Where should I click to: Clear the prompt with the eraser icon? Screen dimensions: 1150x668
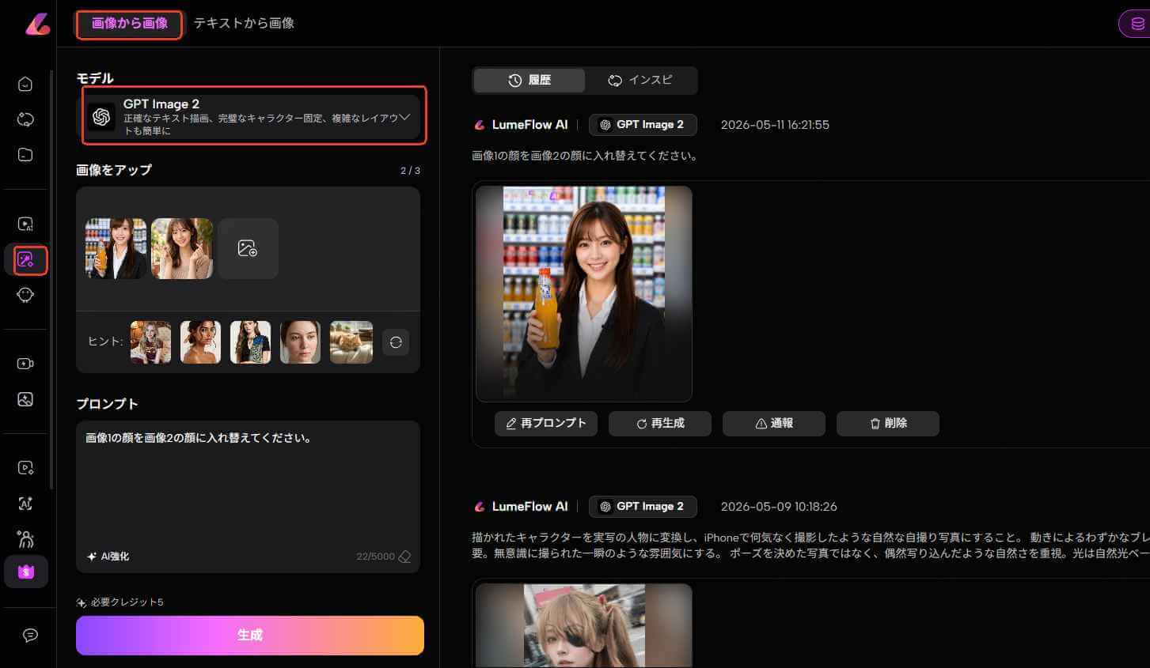coord(404,557)
